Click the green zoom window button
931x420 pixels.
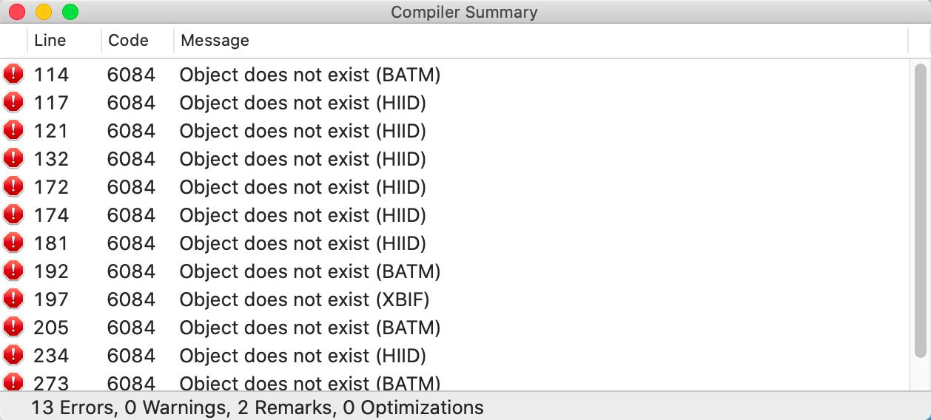(x=70, y=12)
